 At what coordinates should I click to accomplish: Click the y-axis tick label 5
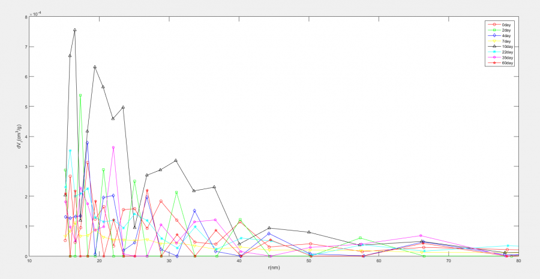pyautogui.click(x=26, y=107)
